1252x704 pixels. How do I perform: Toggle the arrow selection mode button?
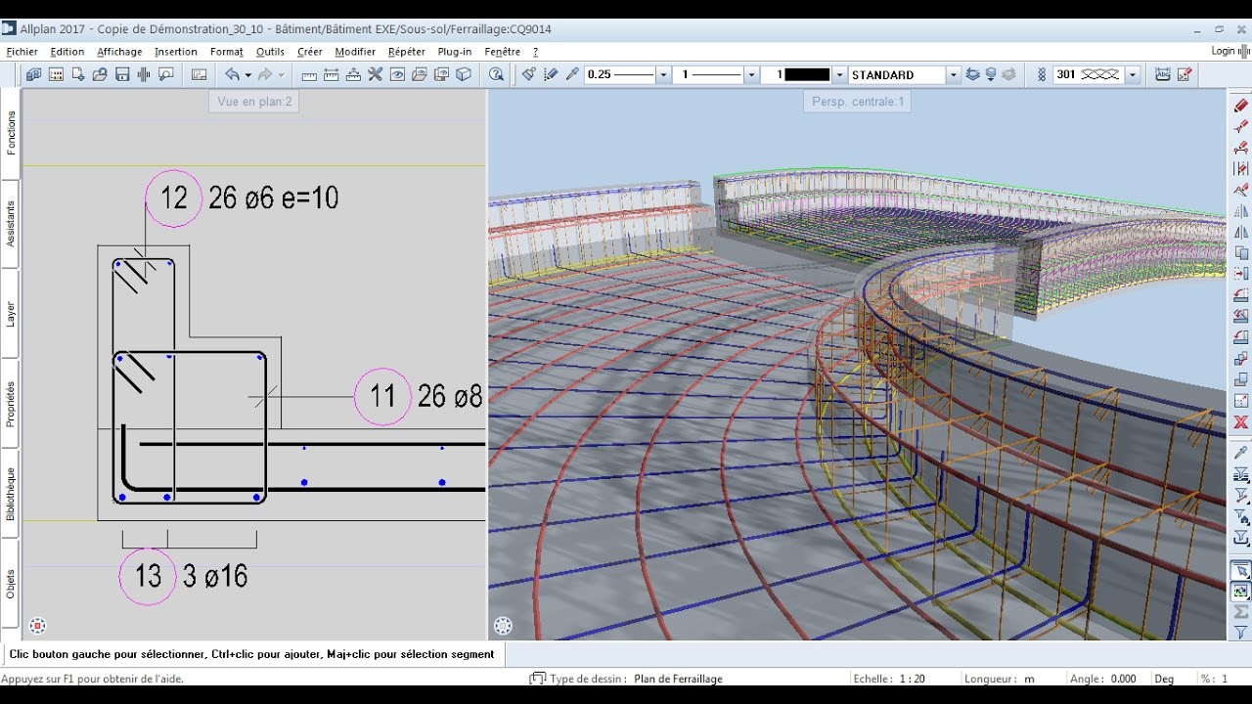tap(1241, 571)
